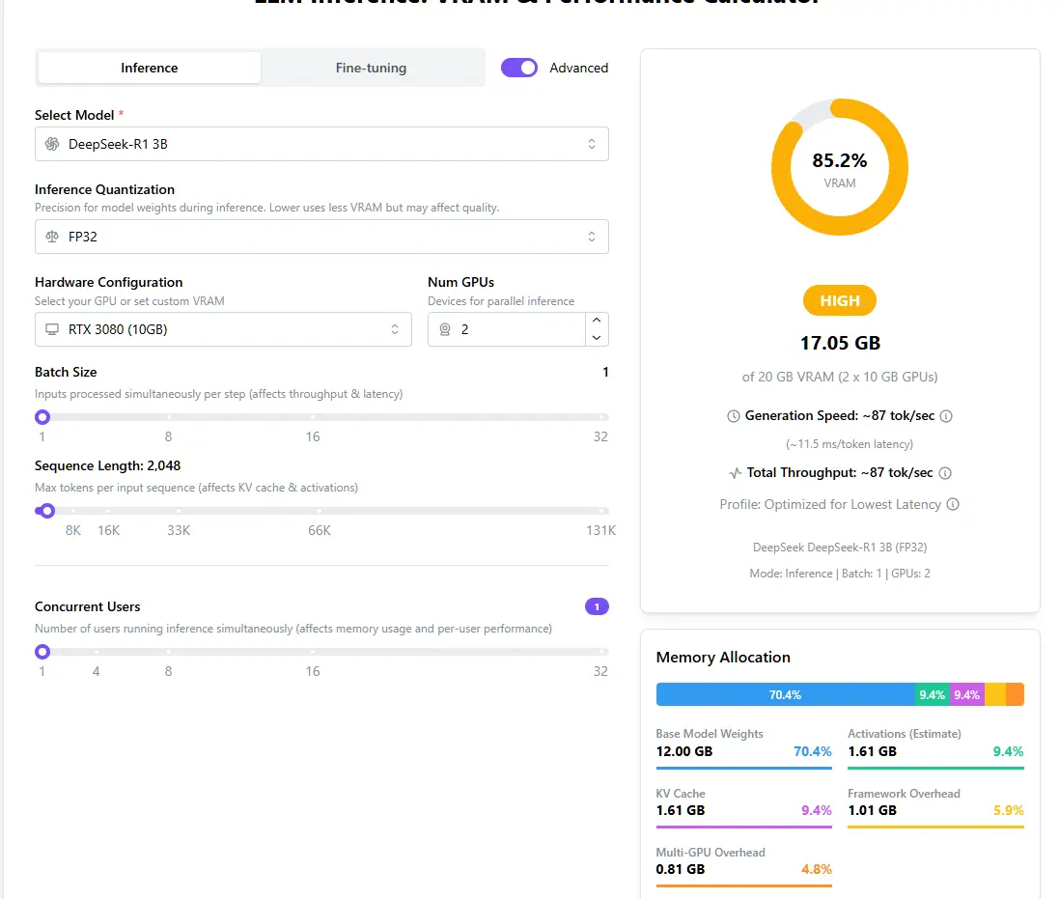Click the info icon beside Total Throughput
Viewport: 1059px width, 899px height.
click(x=945, y=473)
